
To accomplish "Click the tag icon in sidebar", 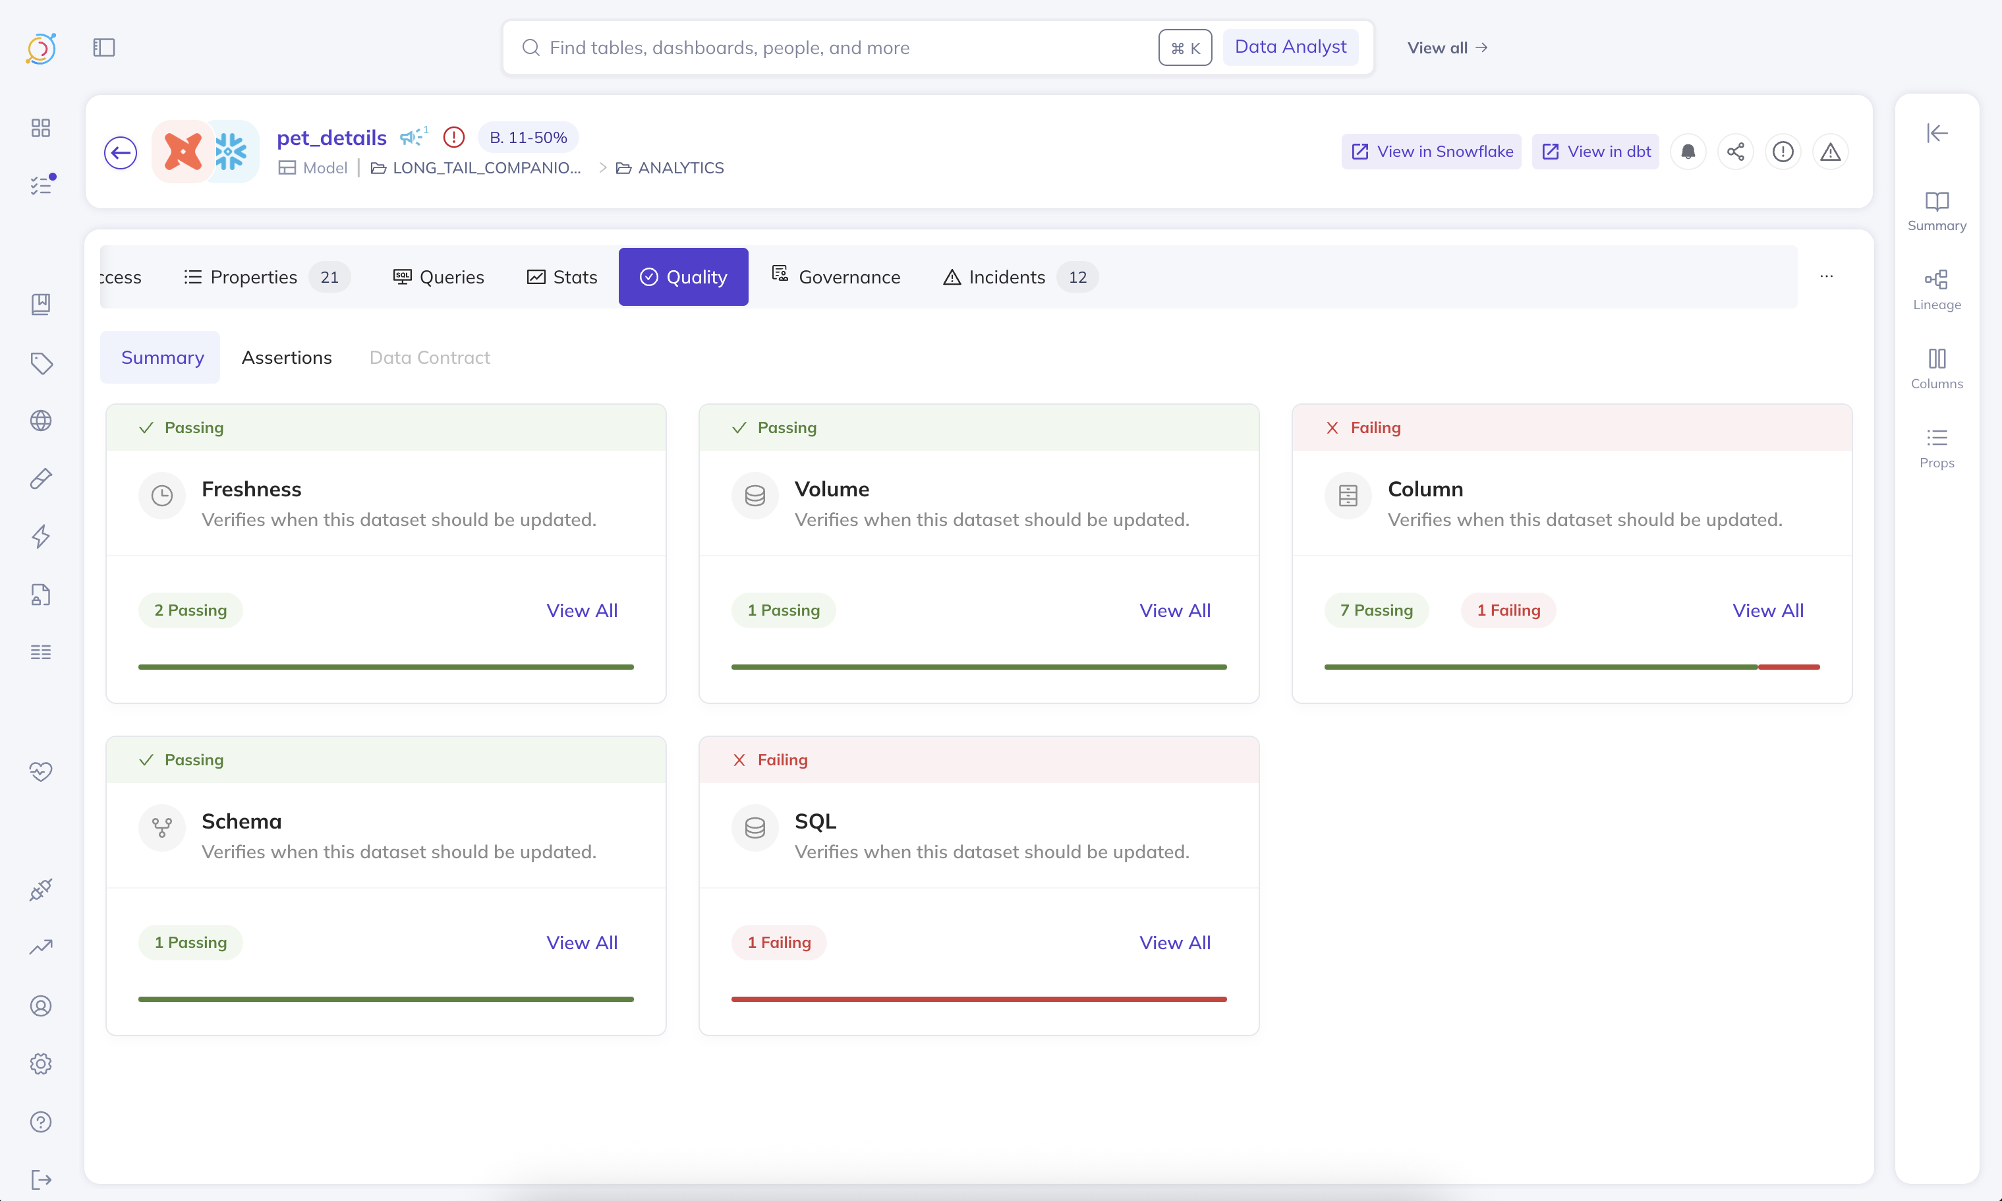I will click(x=40, y=363).
